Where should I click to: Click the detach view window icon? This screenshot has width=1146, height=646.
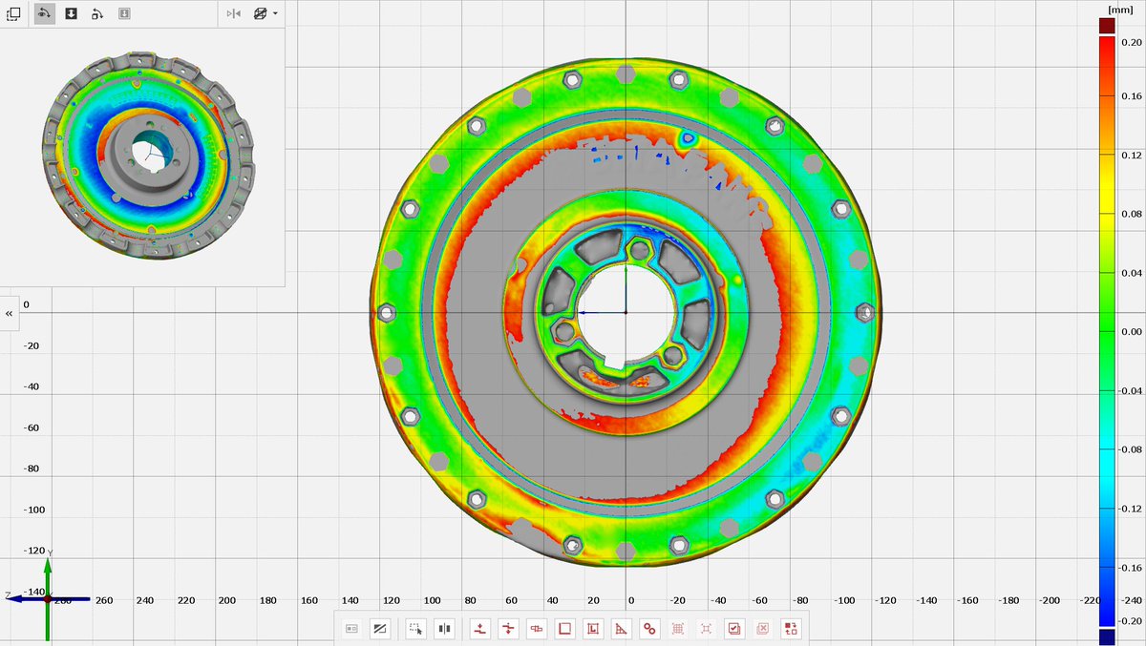(13, 13)
